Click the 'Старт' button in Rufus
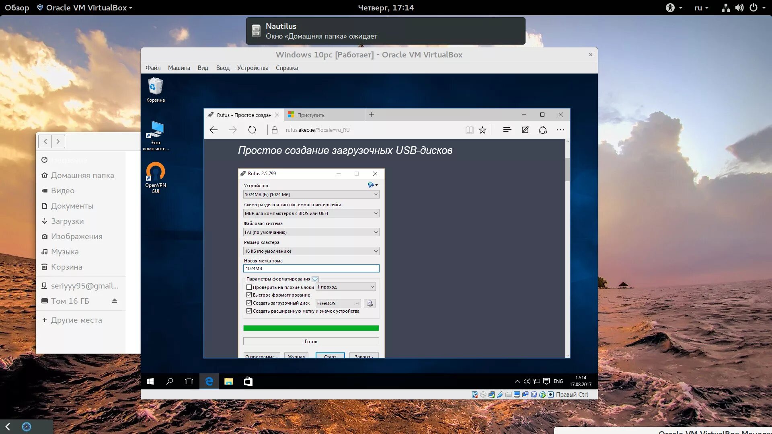The height and width of the screenshot is (434, 772). [330, 356]
